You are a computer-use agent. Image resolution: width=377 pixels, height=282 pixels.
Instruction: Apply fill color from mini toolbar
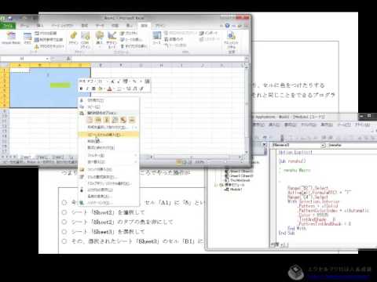[x=100, y=89]
